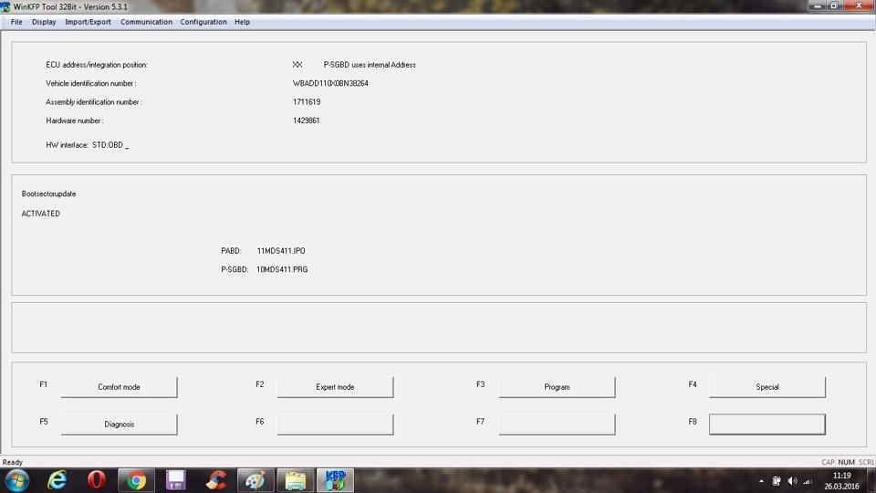Show hidden system tray icons
Viewport: 876px width, 493px height.
click(762, 481)
